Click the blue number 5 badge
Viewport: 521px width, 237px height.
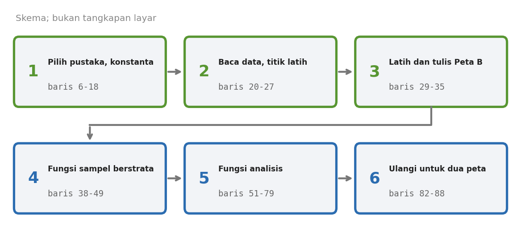[204, 178]
